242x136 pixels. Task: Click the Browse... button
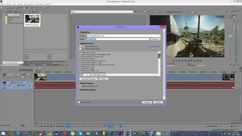pyautogui.click(x=155, y=39)
